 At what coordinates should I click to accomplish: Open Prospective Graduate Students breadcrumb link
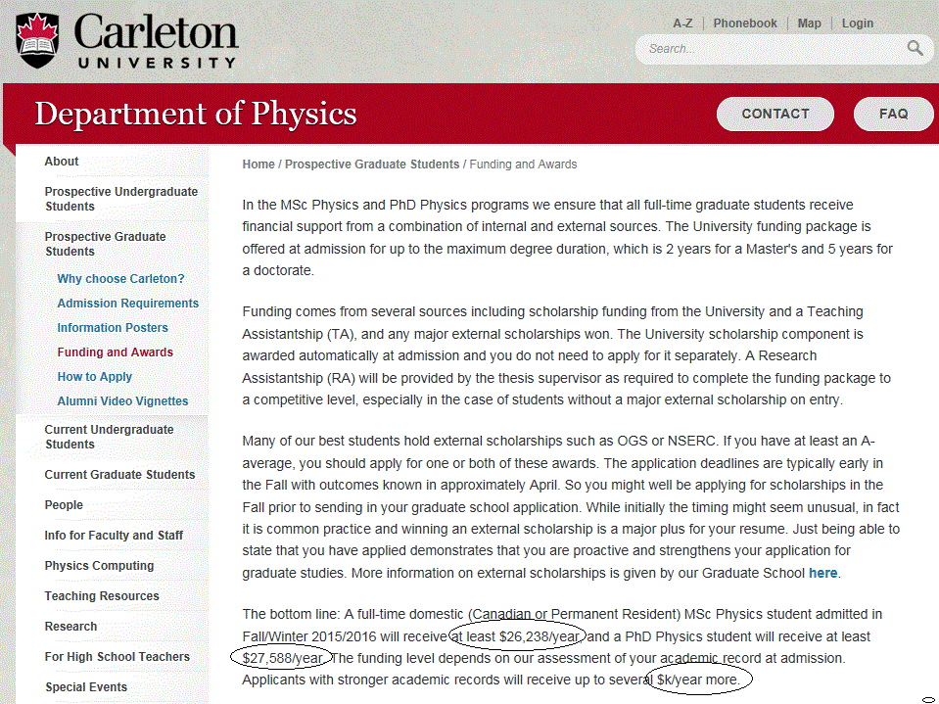(372, 164)
